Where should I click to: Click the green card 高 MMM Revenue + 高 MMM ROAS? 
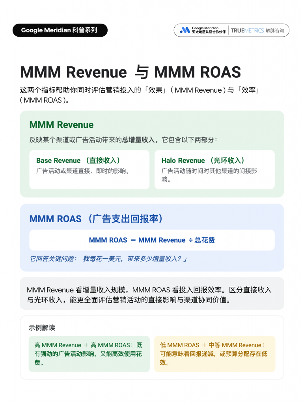89,354
